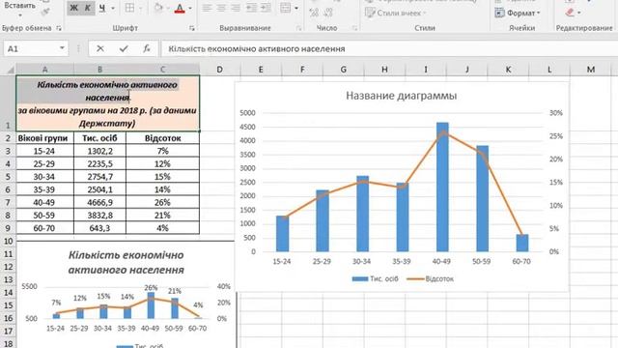Click increase indent icon
The image size is (618, 348).
[266, 8]
